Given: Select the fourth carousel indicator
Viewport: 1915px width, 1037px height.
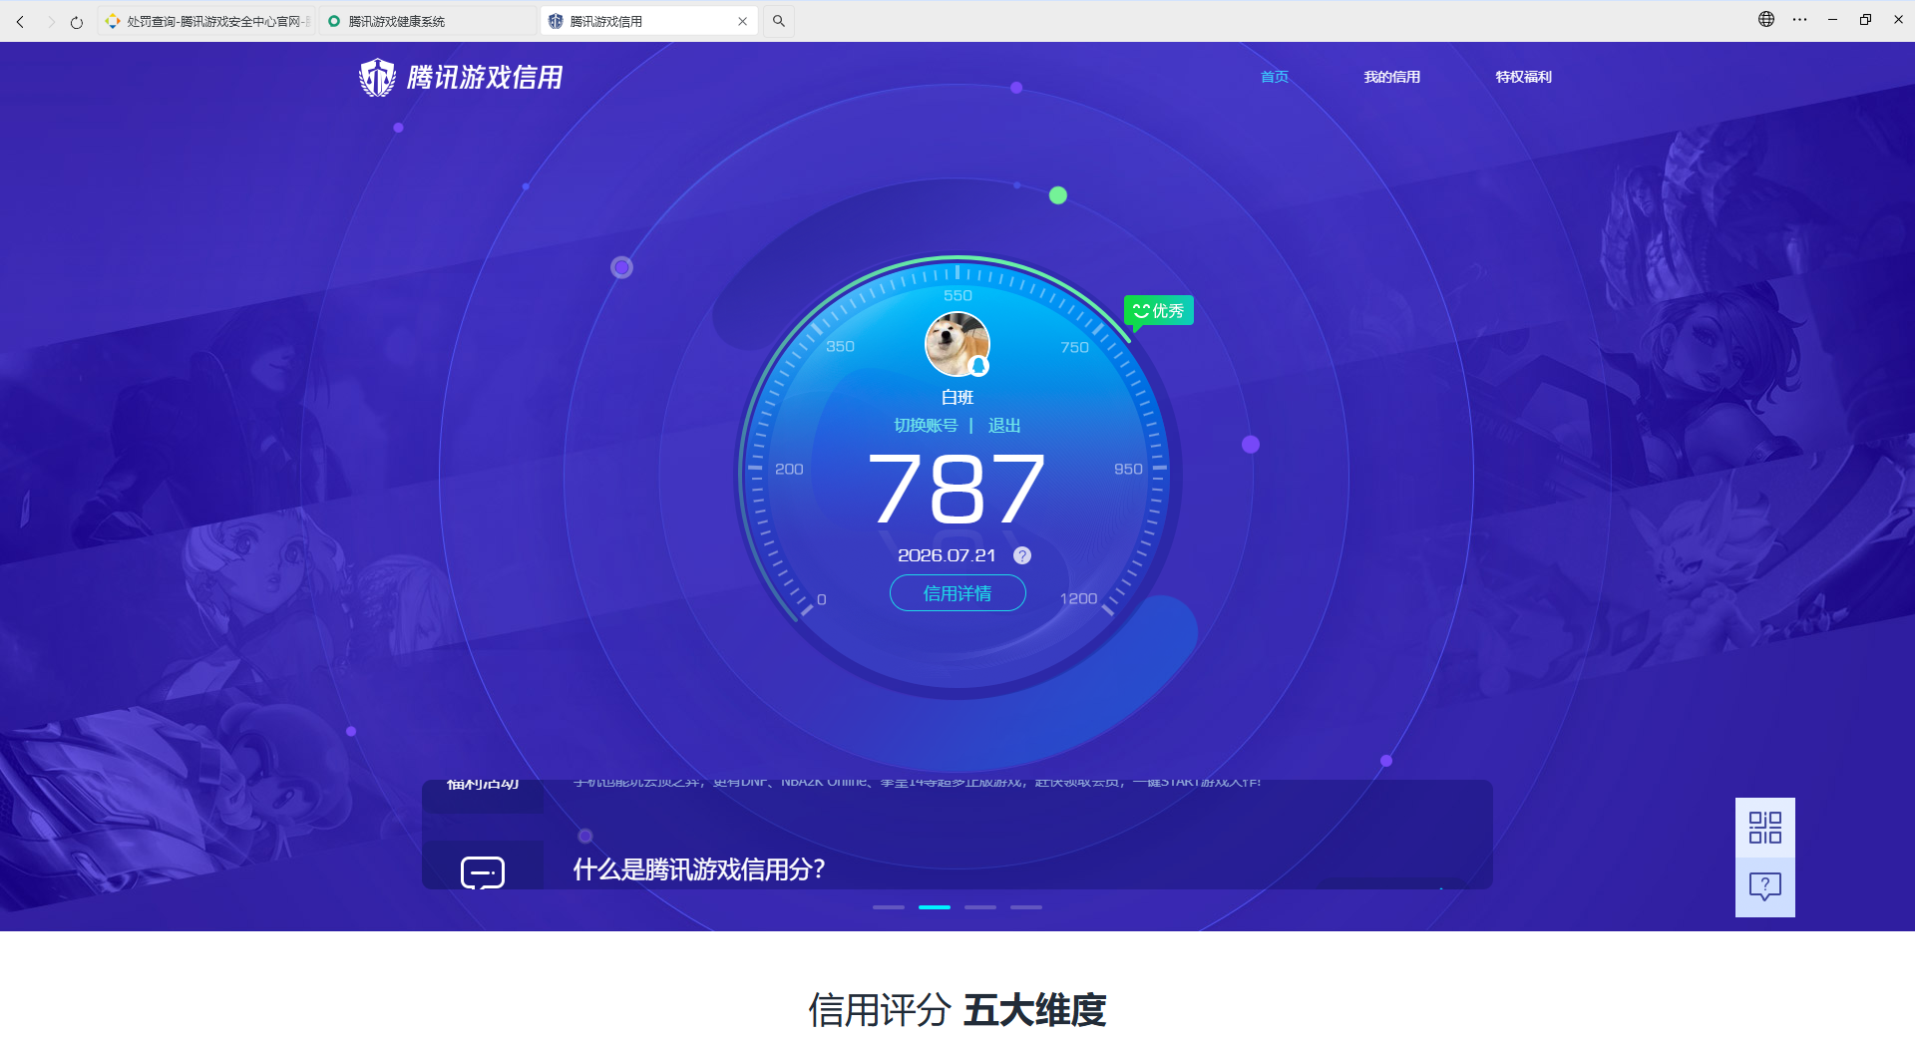Looking at the screenshot, I should tap(1026, 907).
